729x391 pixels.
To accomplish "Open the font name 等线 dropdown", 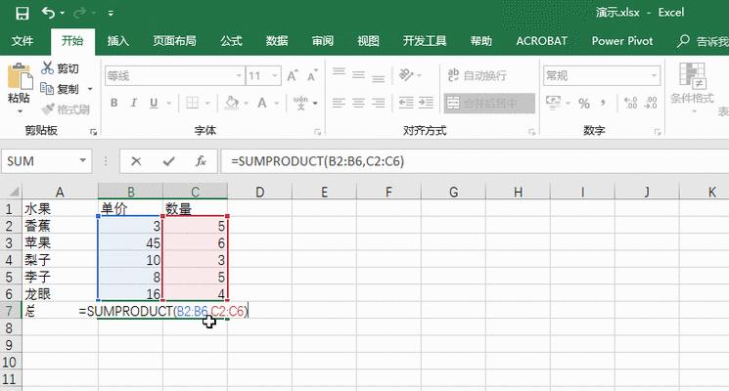I will pyautogui.click(x=239, y=75).
